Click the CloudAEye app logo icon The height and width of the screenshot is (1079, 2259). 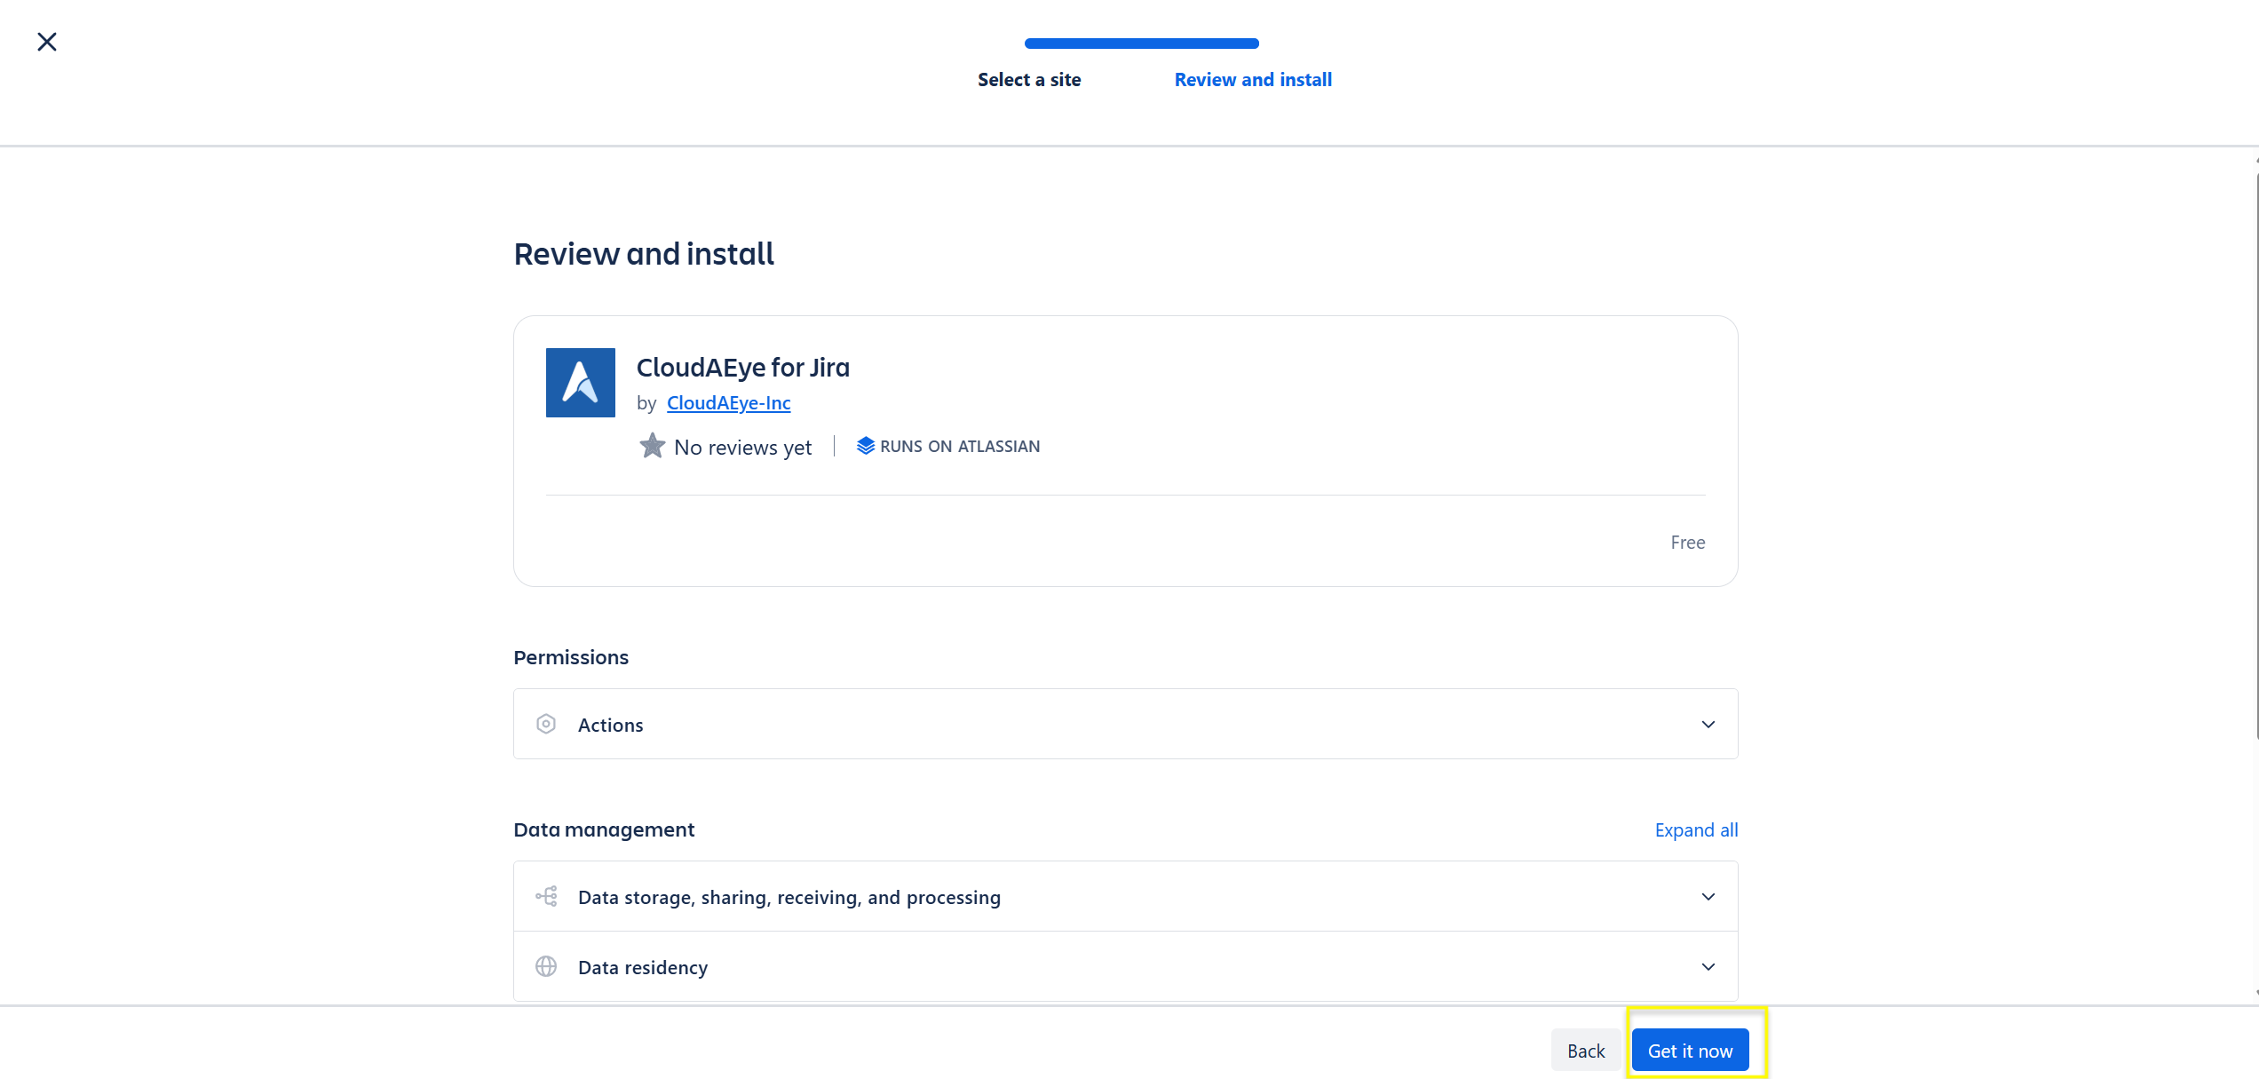580,383
